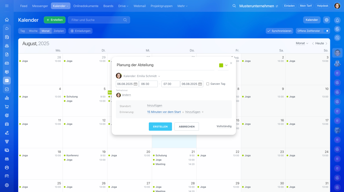The image size is (344, 192).
Task: Open the event color dropdown arrow
Action: pos(226,65)
